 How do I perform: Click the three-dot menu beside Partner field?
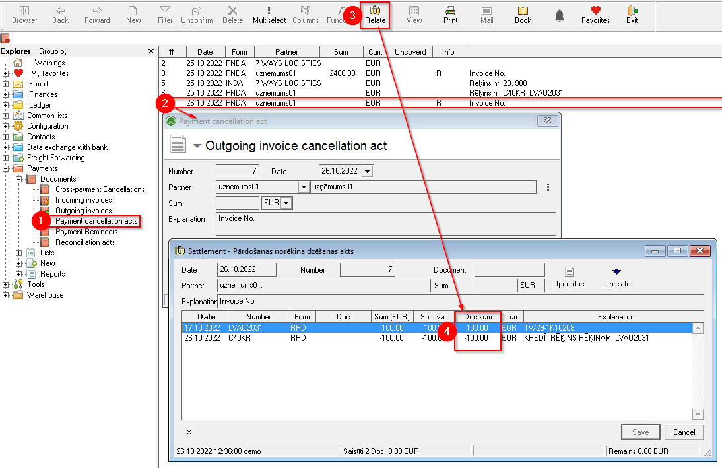click(548, 187)
